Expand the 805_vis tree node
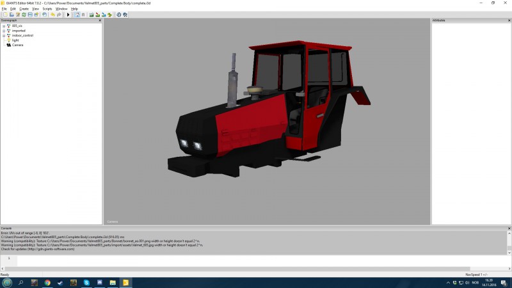Screen dimensions: 512x288 pyautogui.click(x=3, y=26)
